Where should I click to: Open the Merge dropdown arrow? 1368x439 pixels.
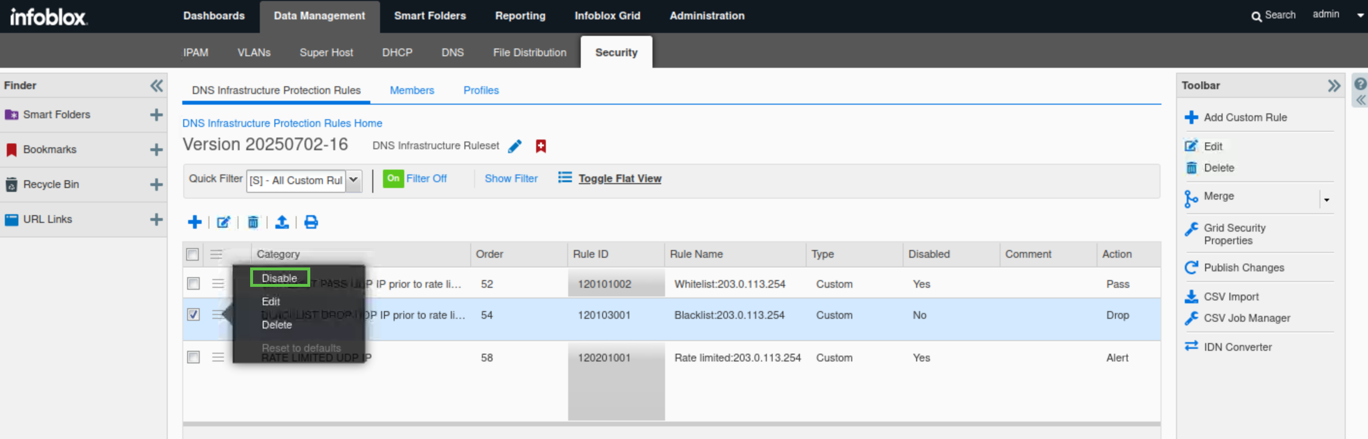pos(1327,200)
